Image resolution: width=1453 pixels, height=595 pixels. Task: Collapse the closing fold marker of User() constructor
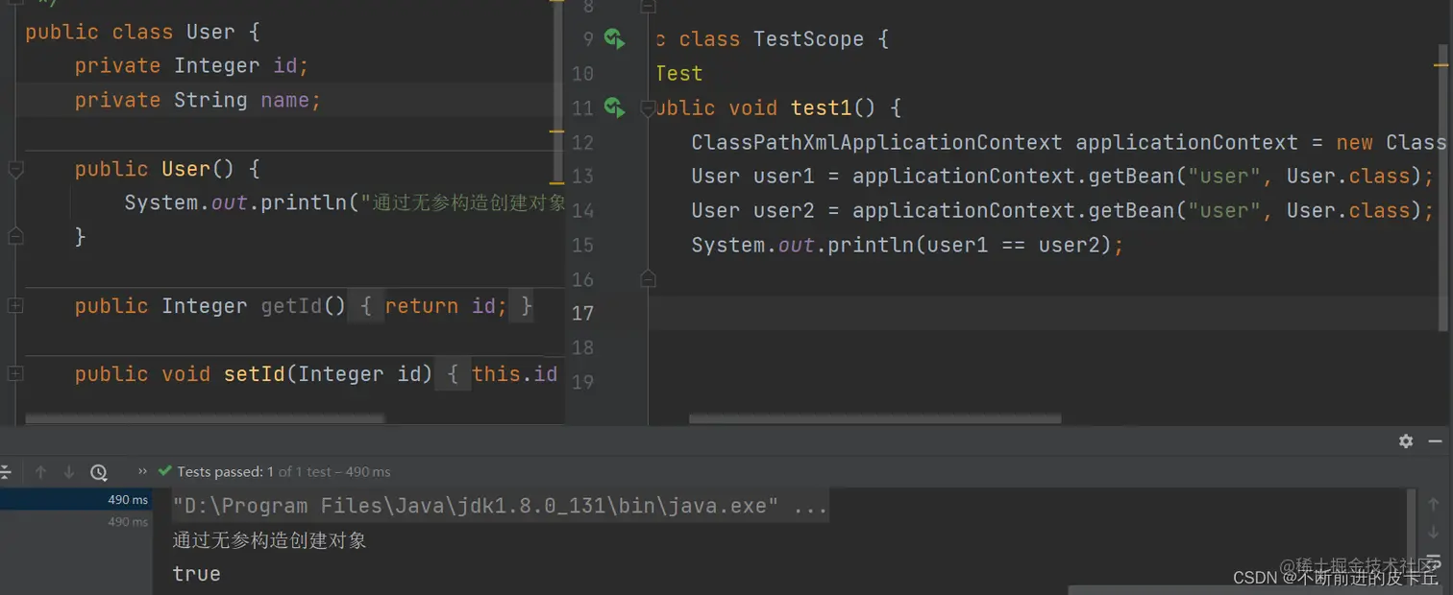click(15, 235)
